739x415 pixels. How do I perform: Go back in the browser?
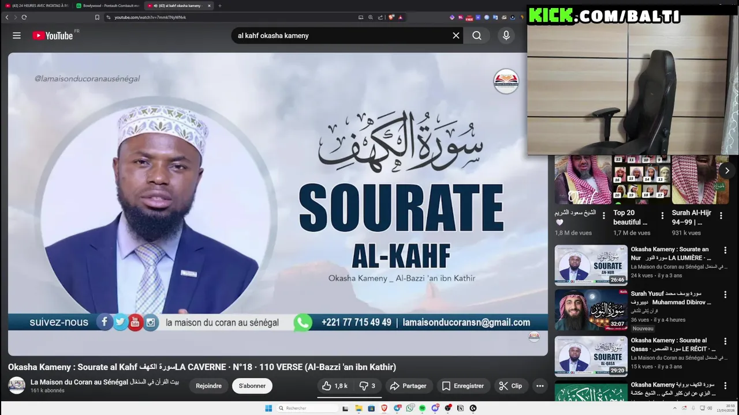[7, 17]
